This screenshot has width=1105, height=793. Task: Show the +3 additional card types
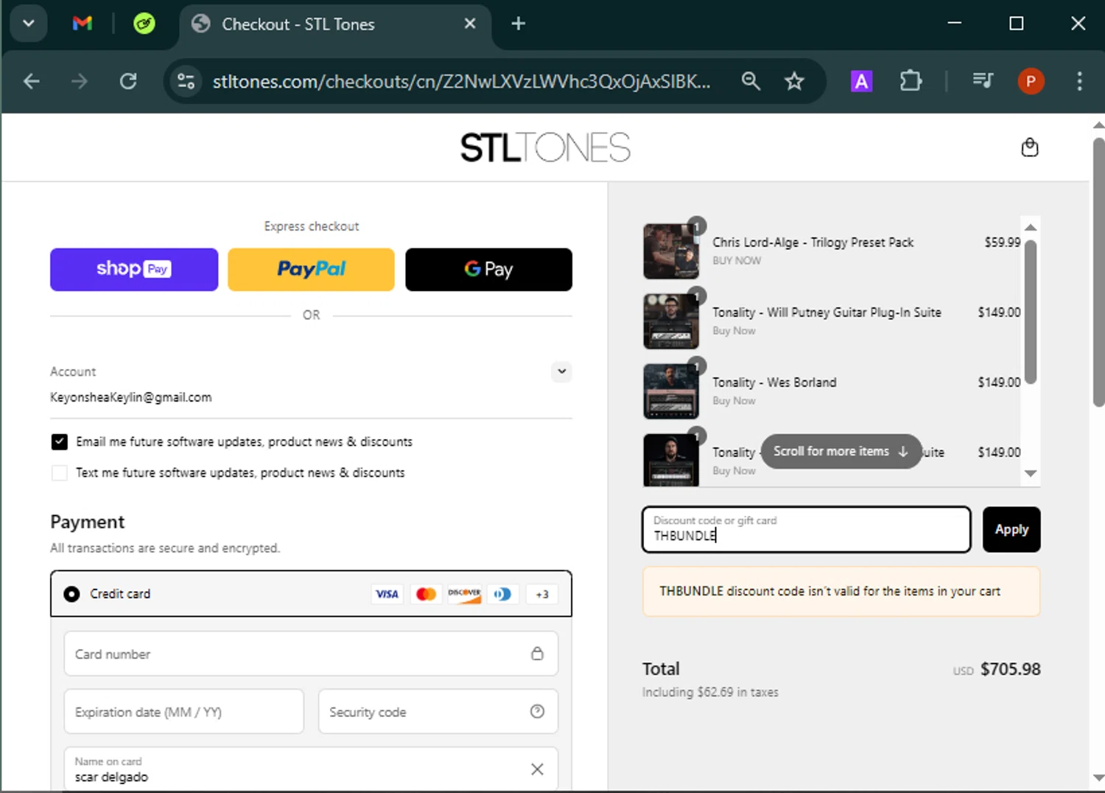pyautogui.click(x=542, y=594)
